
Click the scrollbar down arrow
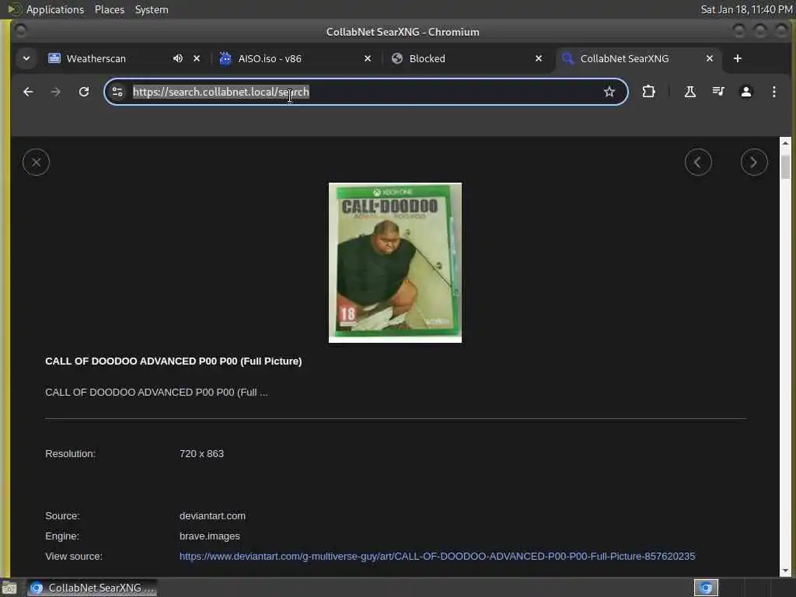(785, 571)
